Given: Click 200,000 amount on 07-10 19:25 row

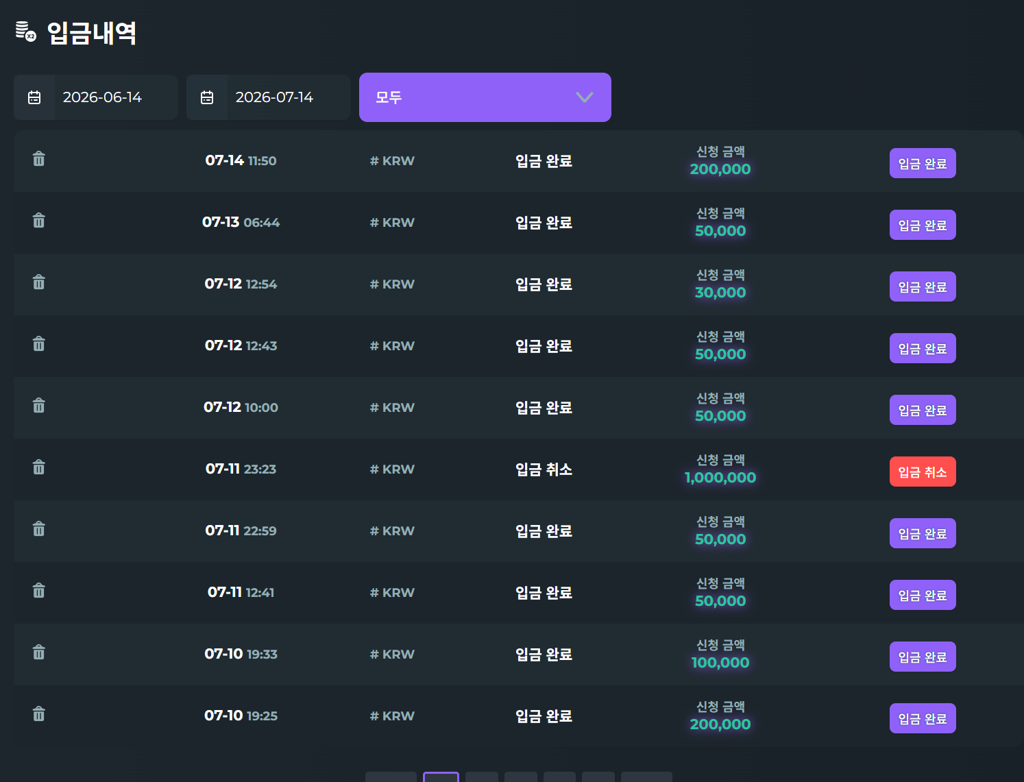Looking at the screenshot, I should (720, 724).
